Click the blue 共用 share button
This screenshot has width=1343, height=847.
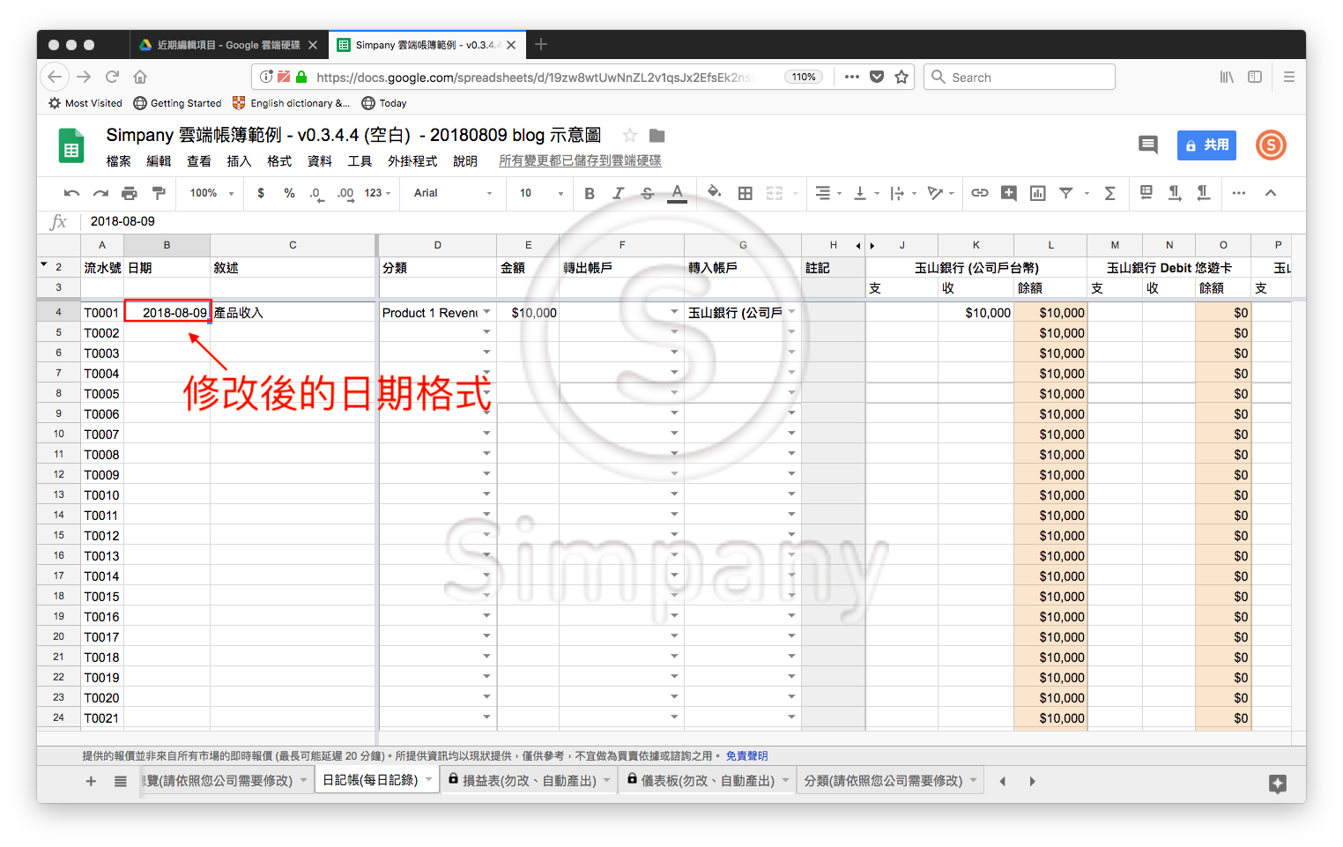[1206, 145]
